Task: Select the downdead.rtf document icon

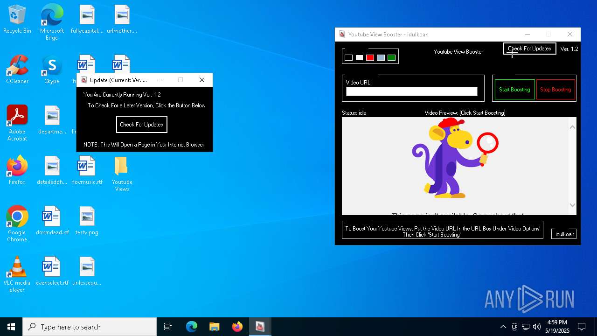Action: (x=52, y=221)
